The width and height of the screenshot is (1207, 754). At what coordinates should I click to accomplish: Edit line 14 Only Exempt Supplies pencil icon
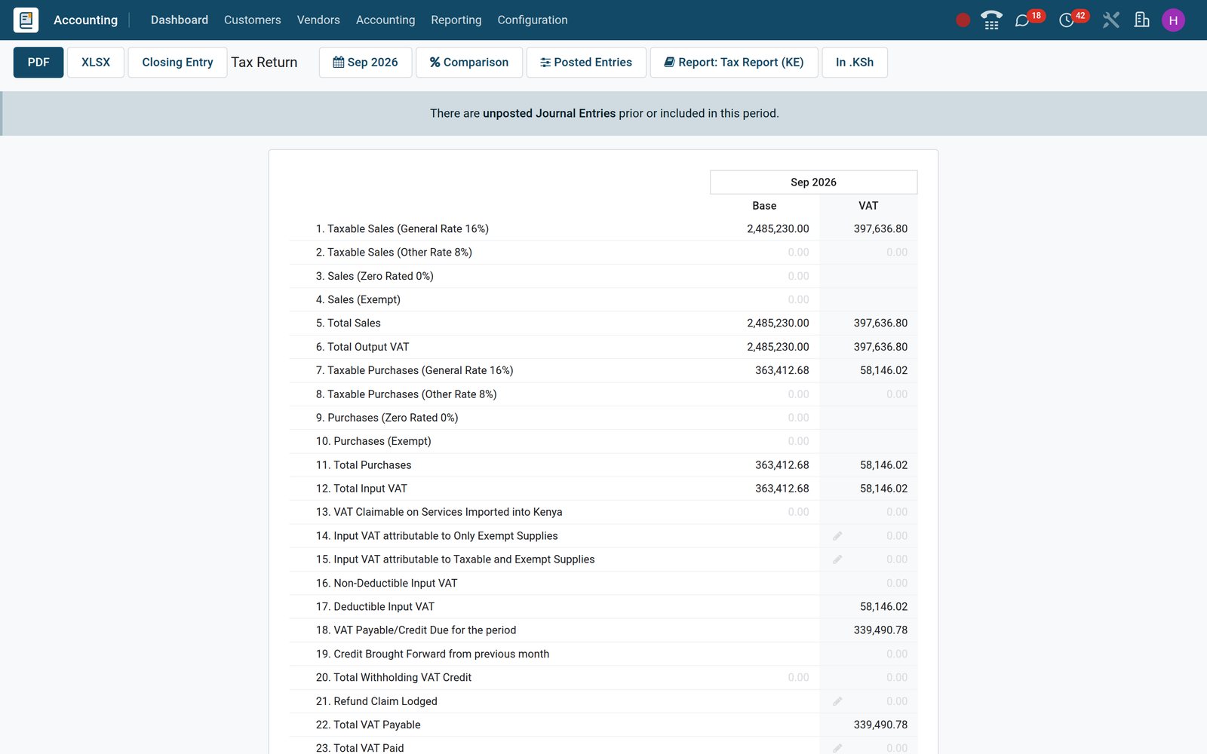click(837, 536)
